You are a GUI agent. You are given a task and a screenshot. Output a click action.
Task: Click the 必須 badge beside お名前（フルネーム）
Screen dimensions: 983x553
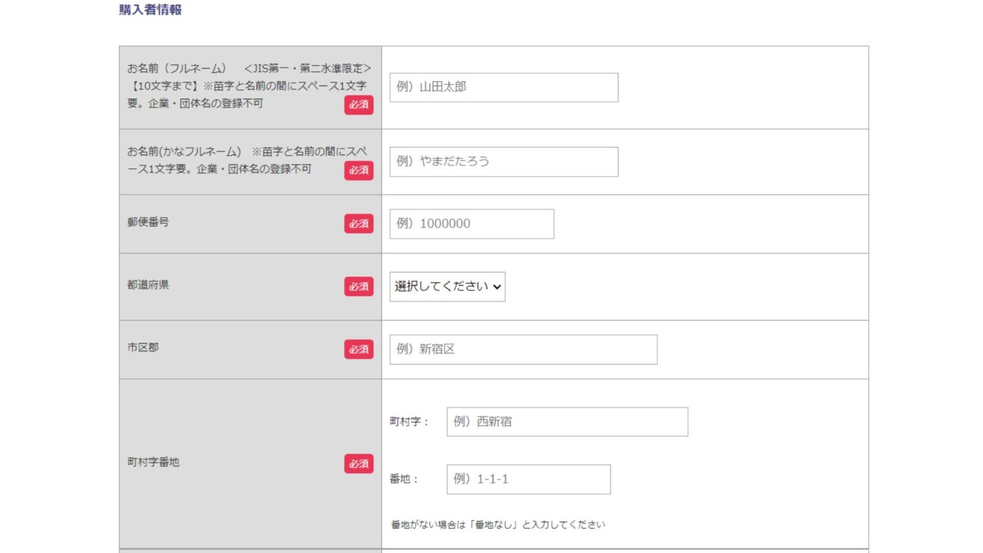coord(358,106)
